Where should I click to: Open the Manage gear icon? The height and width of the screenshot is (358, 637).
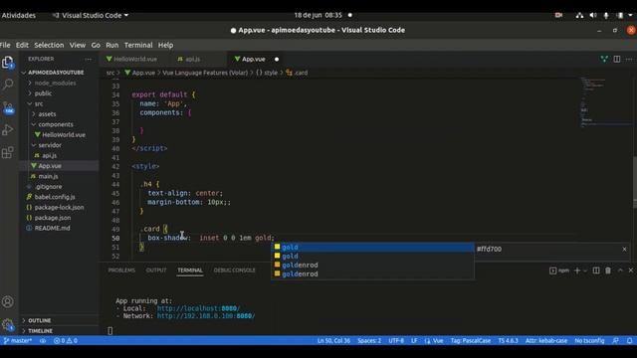coord(7,324)
